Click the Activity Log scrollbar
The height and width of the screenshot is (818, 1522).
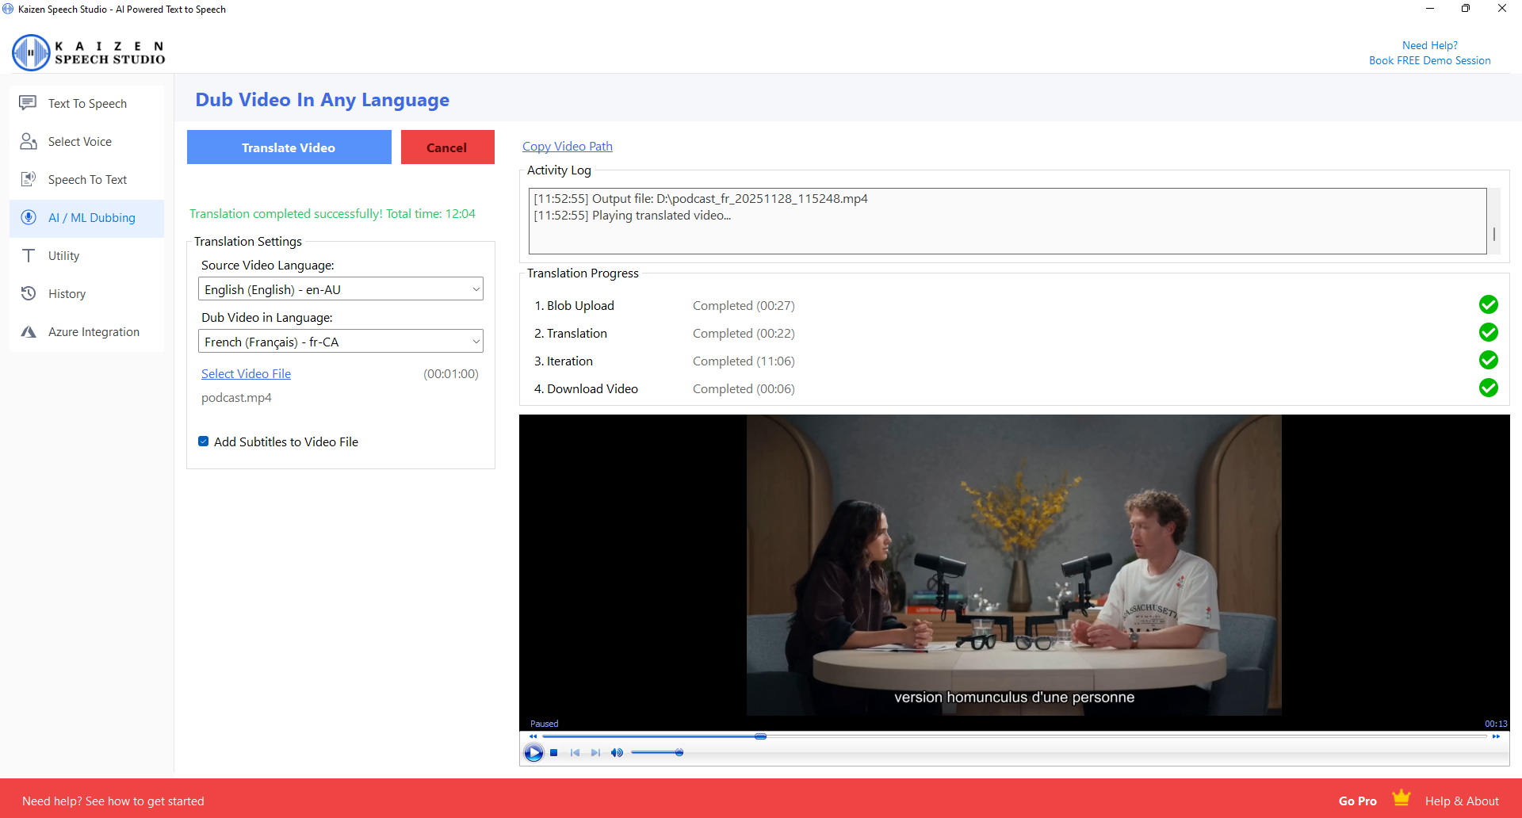1493,234
